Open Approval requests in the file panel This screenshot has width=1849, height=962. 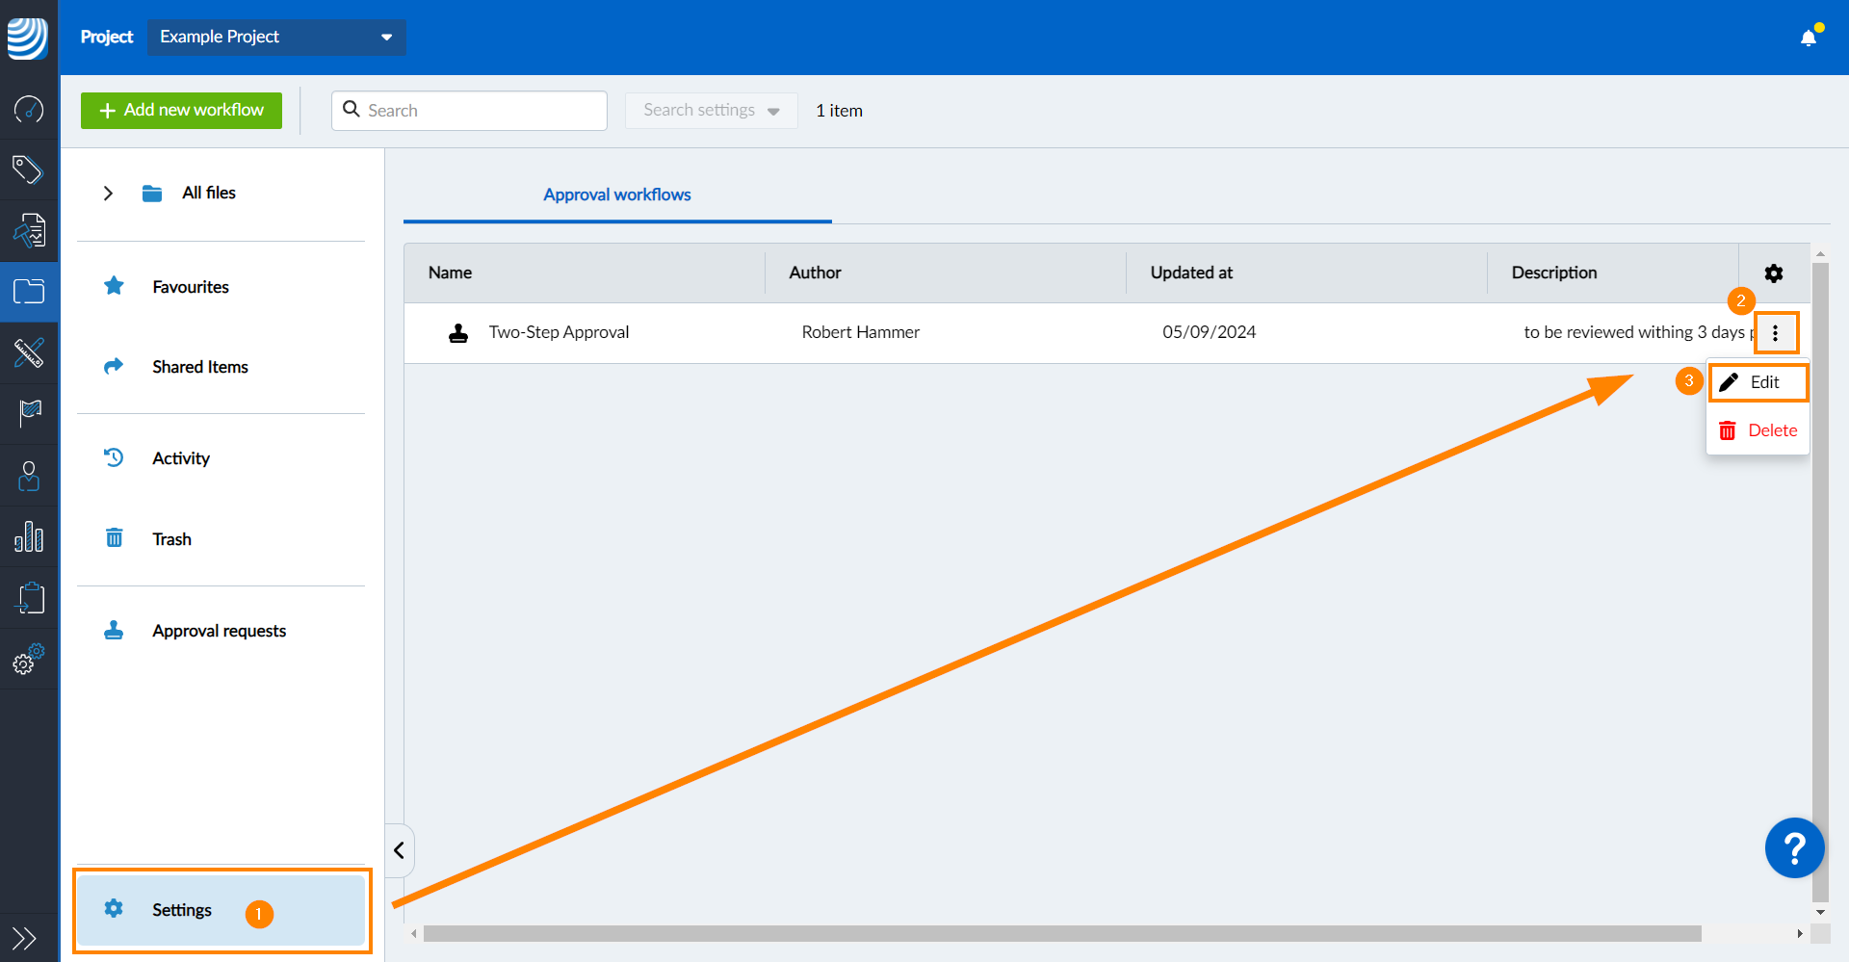(221, 631)
